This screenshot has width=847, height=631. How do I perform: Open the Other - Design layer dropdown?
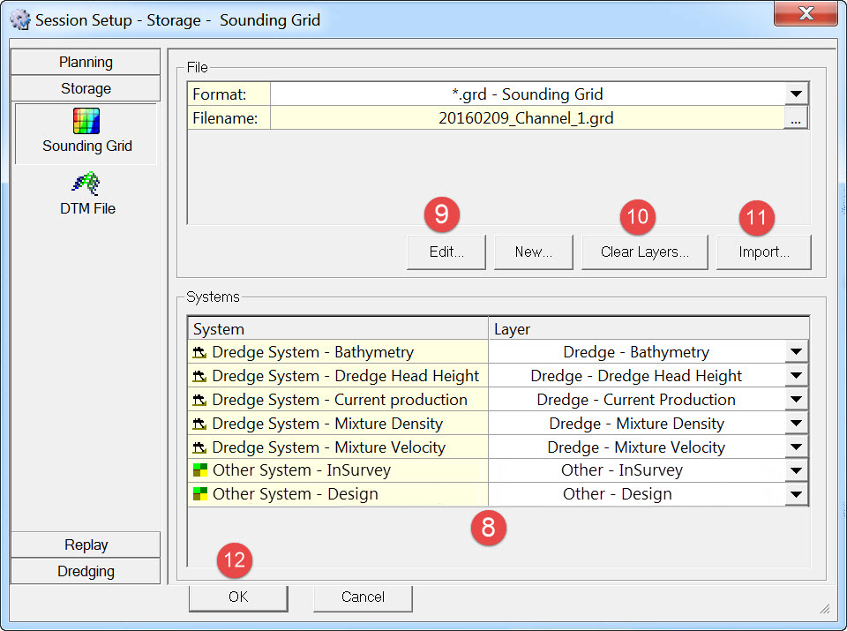point(796,495)
